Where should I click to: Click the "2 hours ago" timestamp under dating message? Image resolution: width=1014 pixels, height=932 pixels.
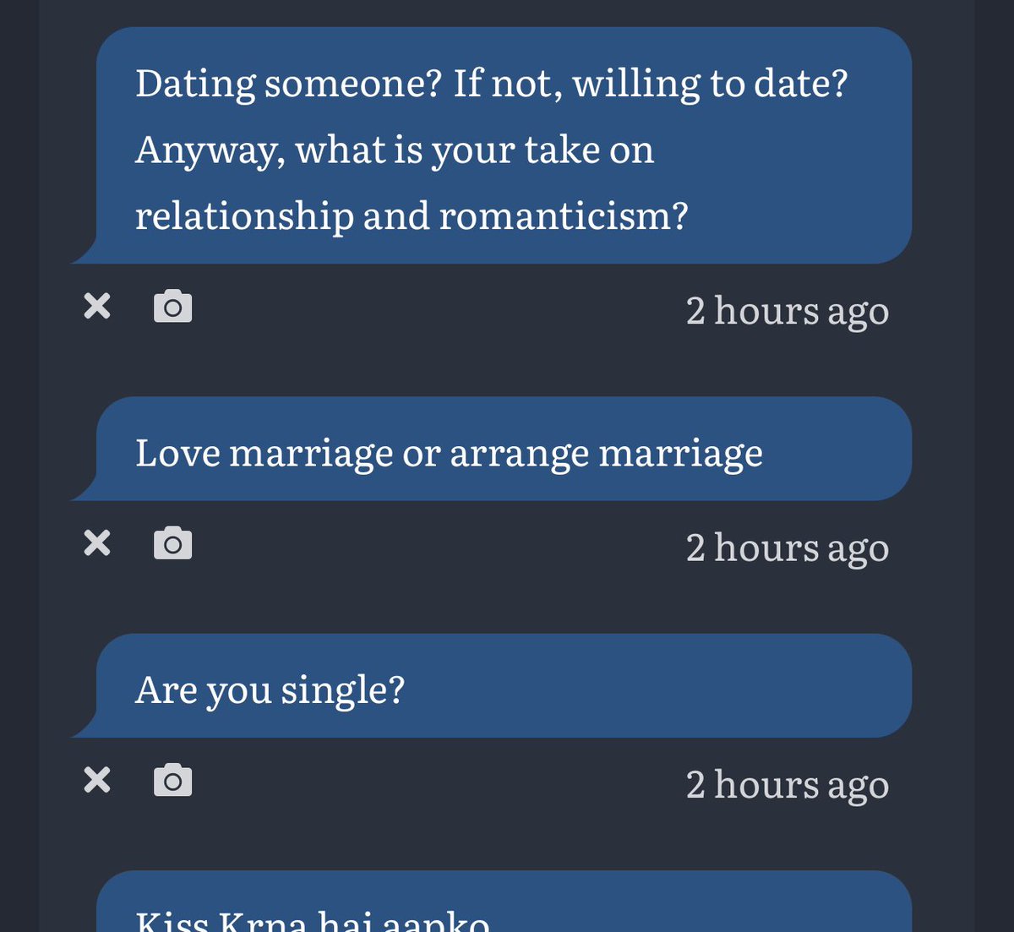(x=788, y=312)
